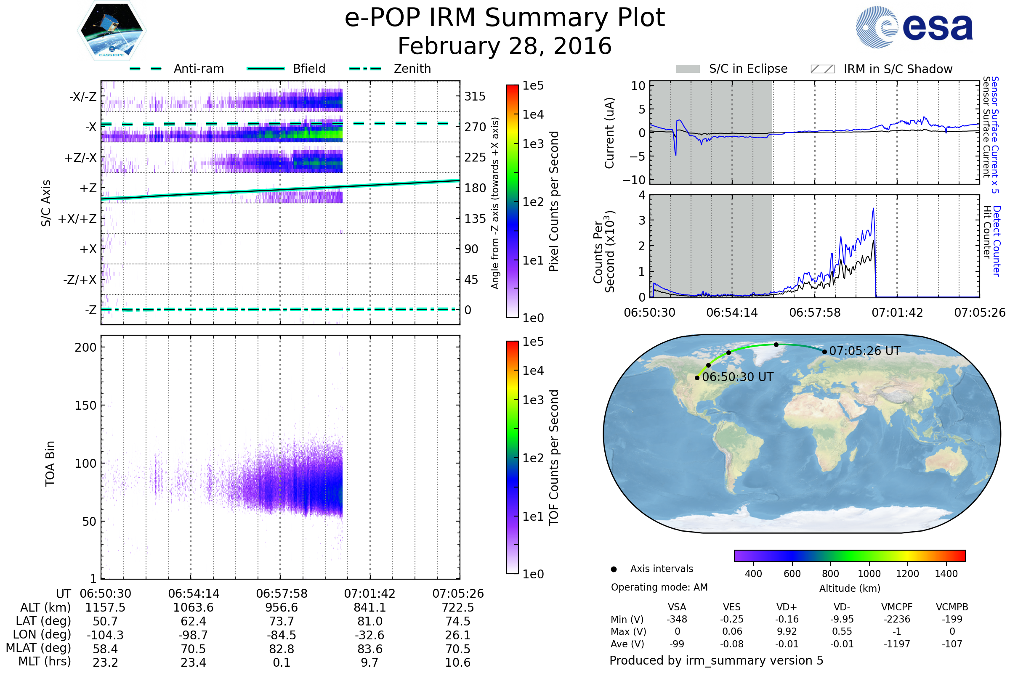Click the Produced by irm_summary version text
The width and height of the screenshot is (1010, 673).
716,660
